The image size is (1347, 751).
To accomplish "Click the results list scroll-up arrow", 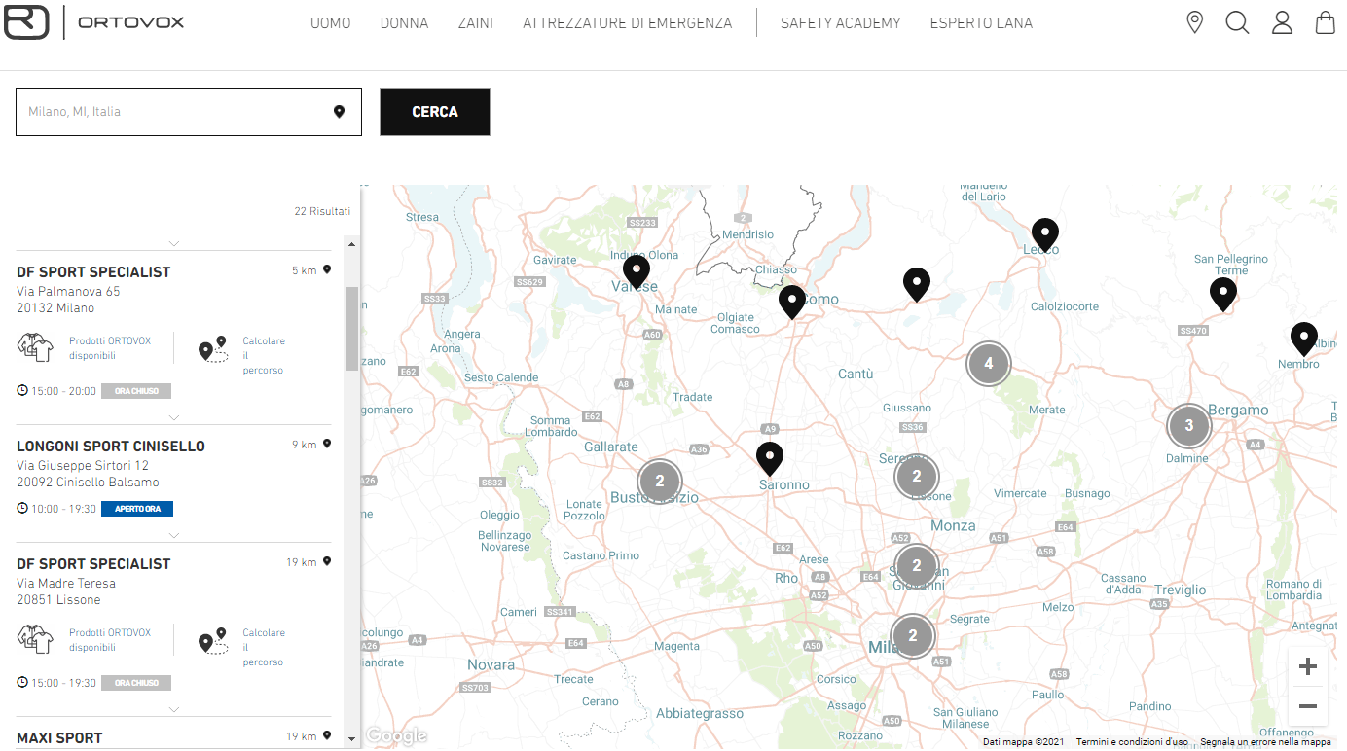I will tap(351, 243).
